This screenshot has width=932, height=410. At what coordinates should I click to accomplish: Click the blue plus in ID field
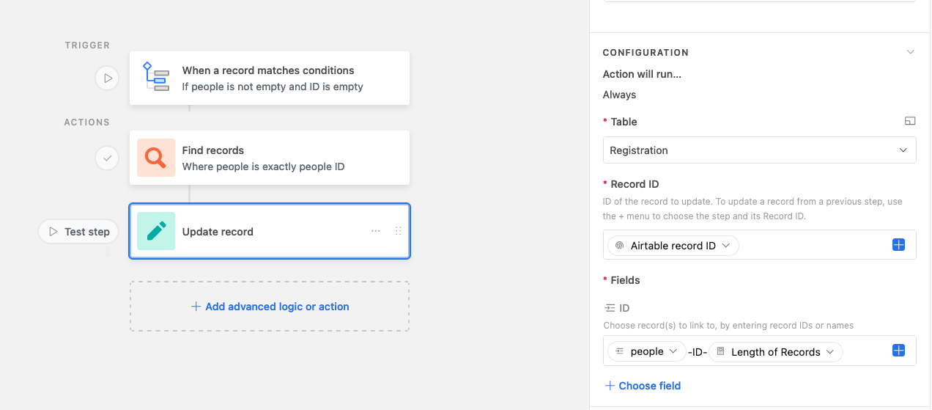click(x=899, y=351)
